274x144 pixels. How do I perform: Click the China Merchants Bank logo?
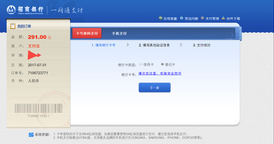(x=25, y=10)
